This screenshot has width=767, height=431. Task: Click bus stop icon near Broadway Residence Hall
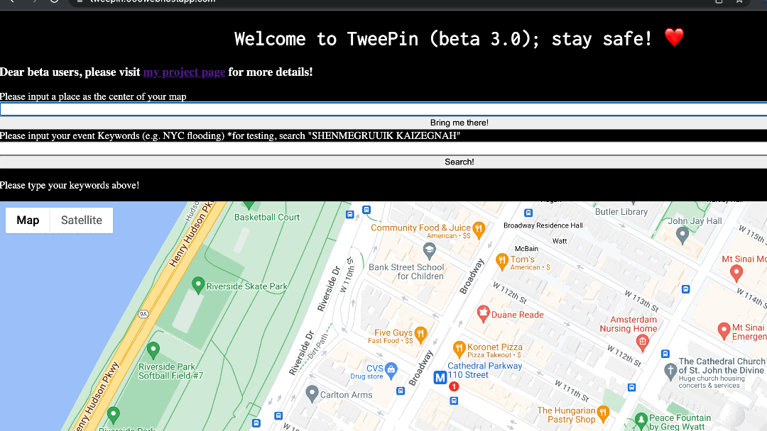pos(528,213)
